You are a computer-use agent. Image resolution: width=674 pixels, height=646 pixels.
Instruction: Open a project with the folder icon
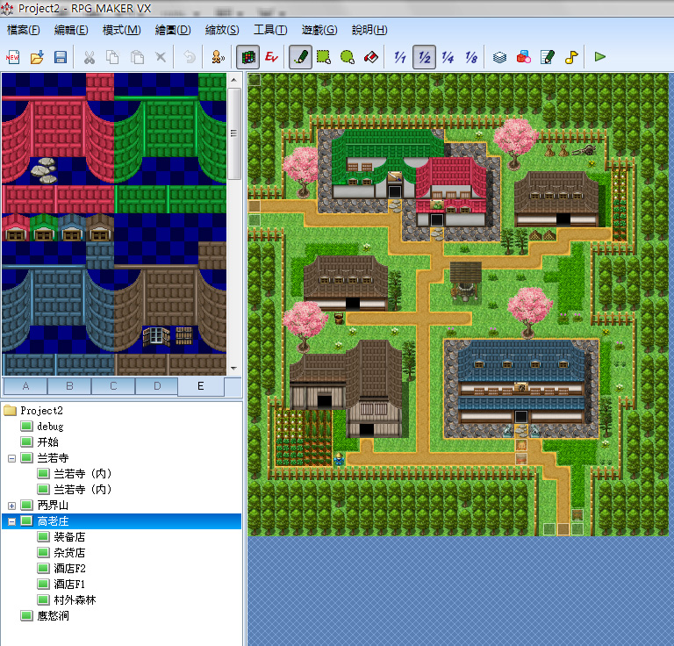pos(37,57)
